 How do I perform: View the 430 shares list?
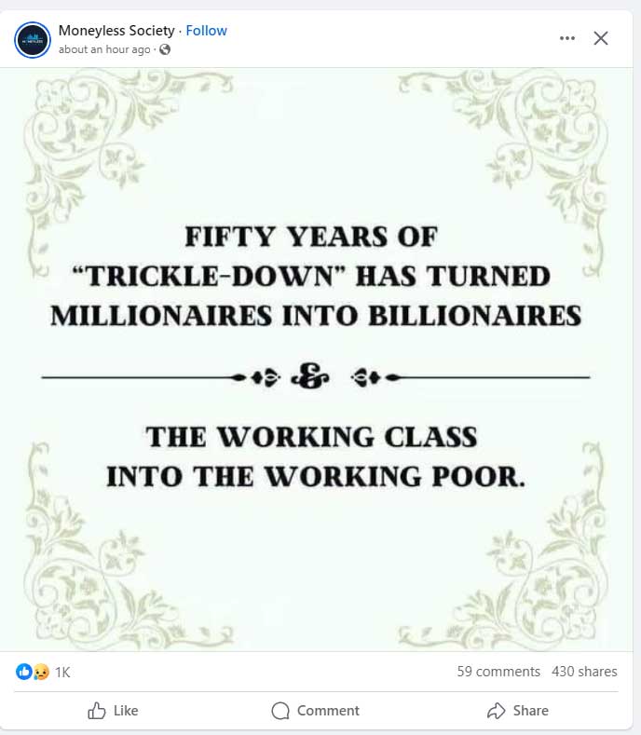pyautogui.click(x=584, y=672)
